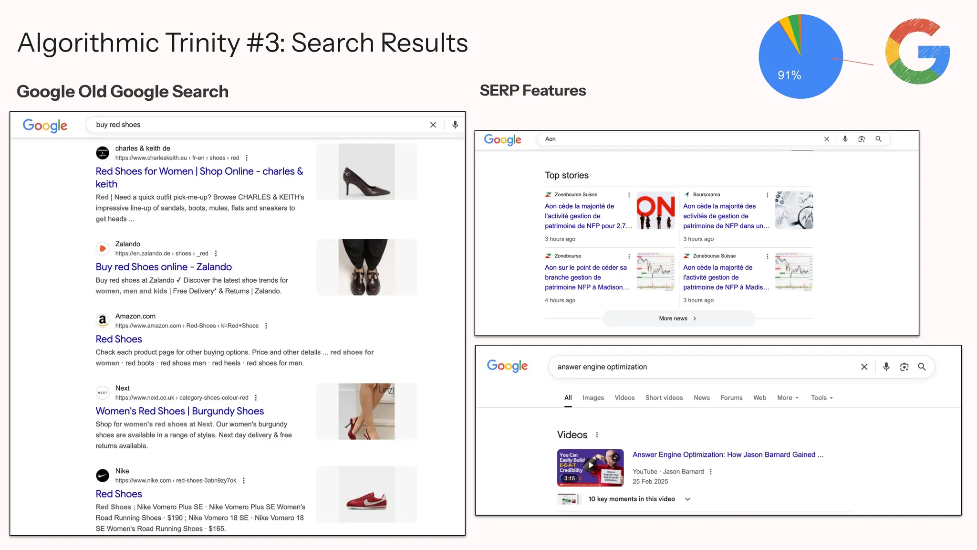The height and width of the screenshot is (550, 977).
Task: Open the Amazon.com 'Red Shoes' result
Action: 119,339
